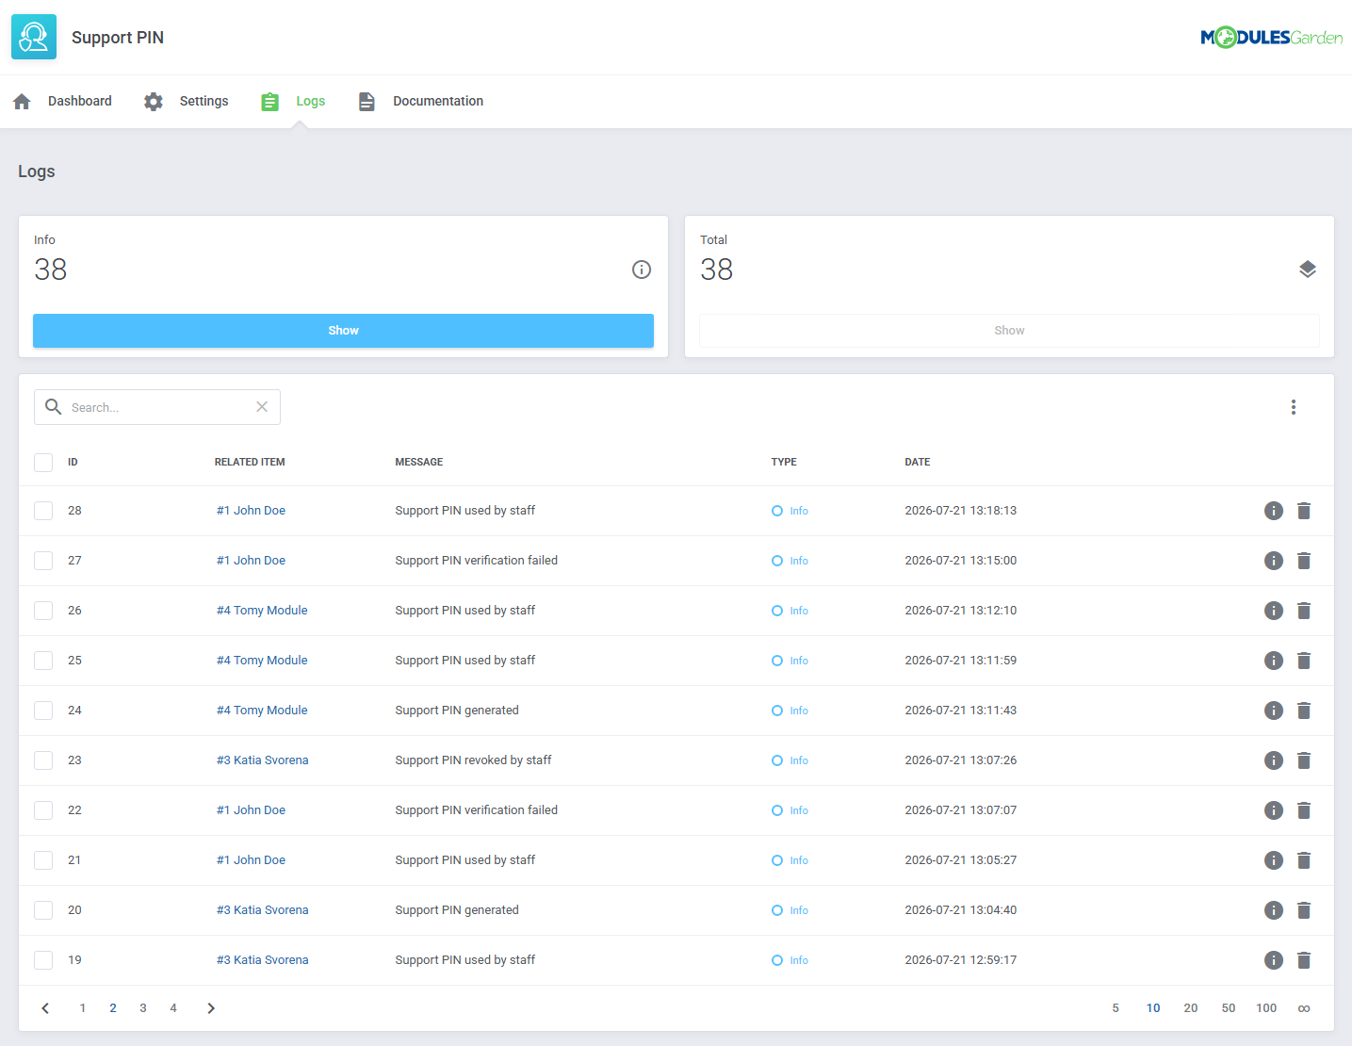View details of log 22
Image resolution: width=1352 pixels, height=1046 pixels.
point(1274,810)
